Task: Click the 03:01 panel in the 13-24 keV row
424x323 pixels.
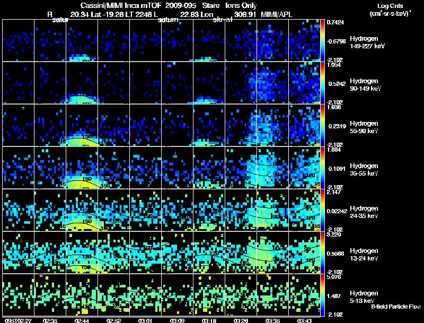Action: click(x=145, y=252)
